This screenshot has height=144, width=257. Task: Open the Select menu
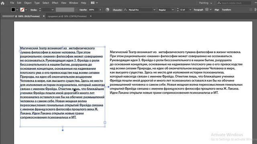pos(45,3)
